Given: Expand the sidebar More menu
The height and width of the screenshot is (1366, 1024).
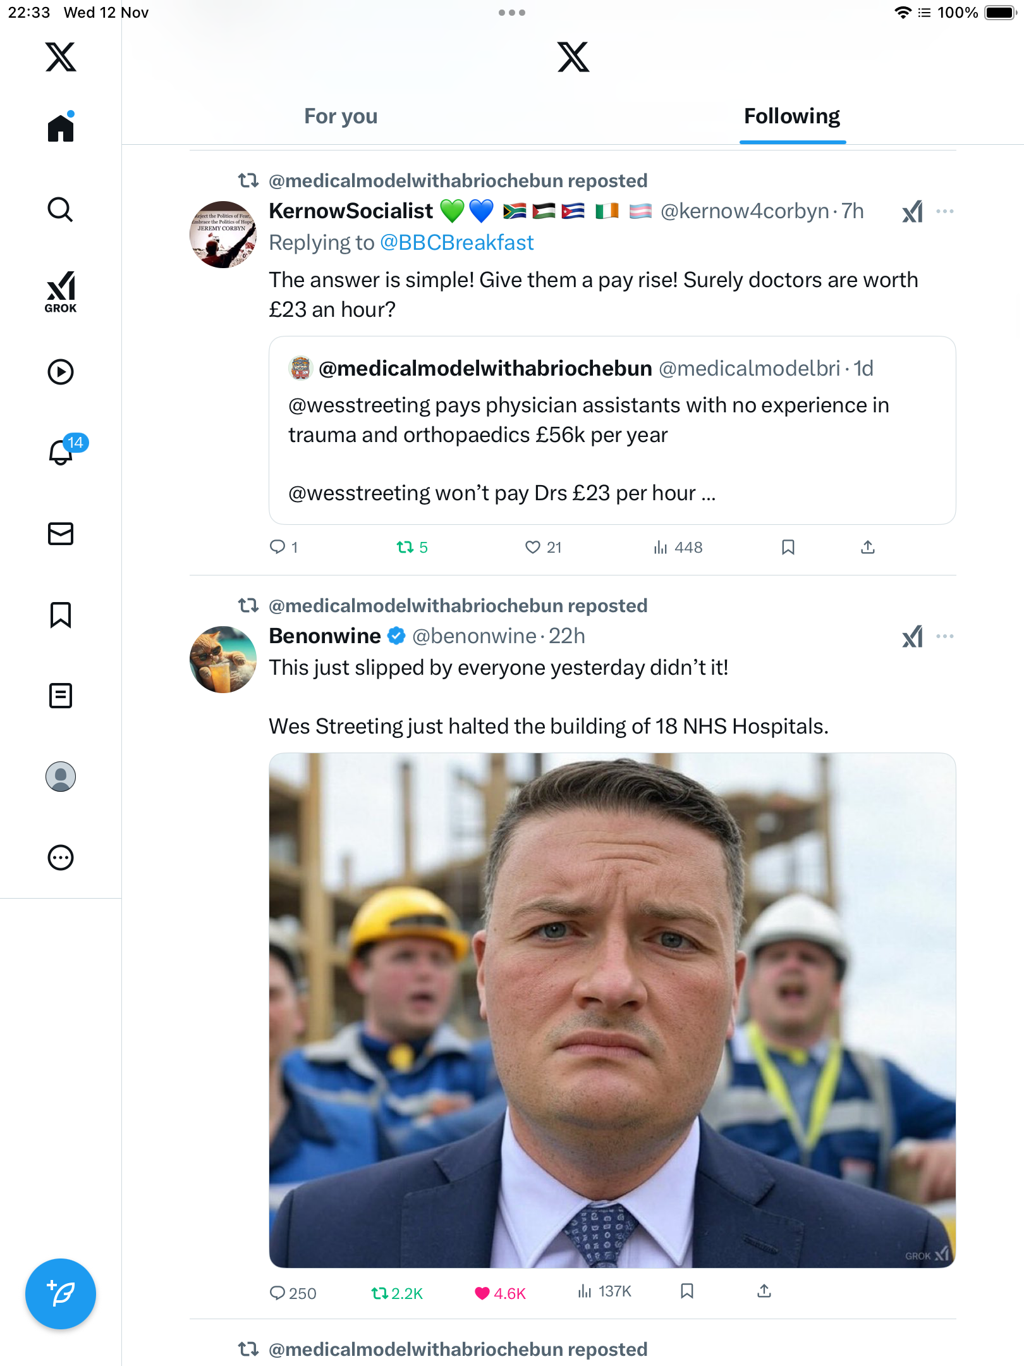Looking at the screenshot, I should pyautogui.click(x=61, y=858).
